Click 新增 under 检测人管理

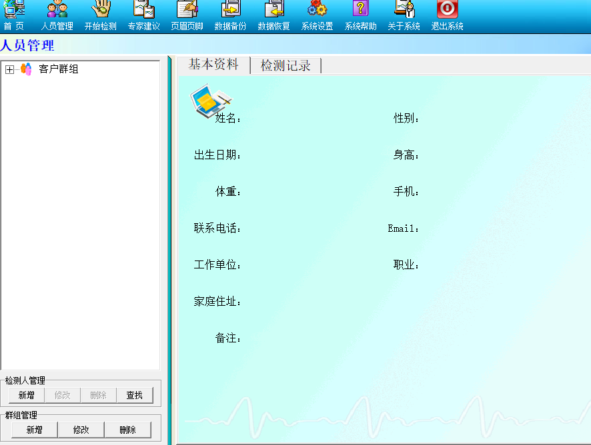pyautogui.click(x=27, y=396)
